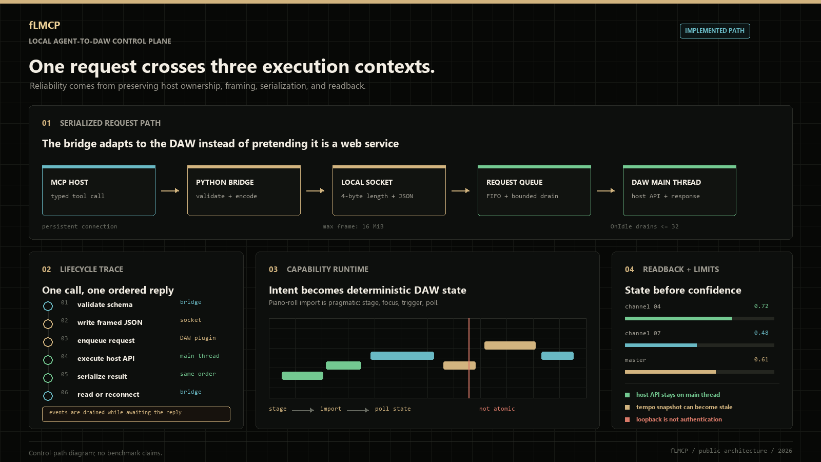The width and height of the screenshot is (821, 462).
Task: Click the 0.72 value for channel 04
Action: (761, 306)
